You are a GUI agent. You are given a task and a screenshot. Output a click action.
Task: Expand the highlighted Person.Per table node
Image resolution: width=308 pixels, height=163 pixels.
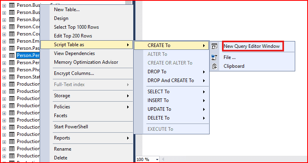4,55
